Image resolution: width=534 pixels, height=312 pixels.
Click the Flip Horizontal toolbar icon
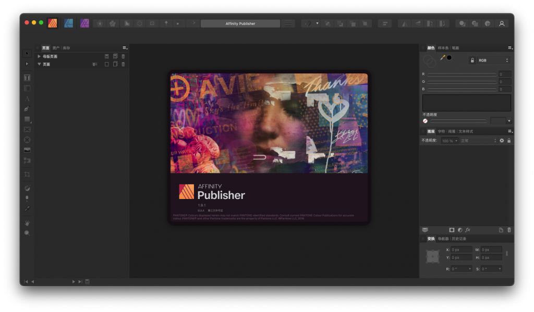tap(405, 23)
